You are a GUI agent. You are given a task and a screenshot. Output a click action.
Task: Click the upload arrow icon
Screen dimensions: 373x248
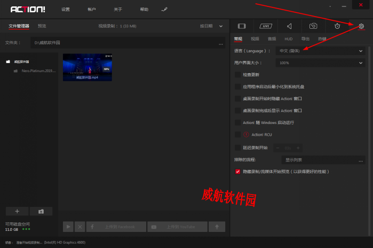(x=216, y=227)
